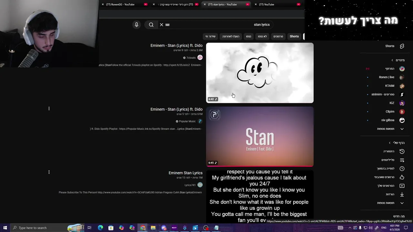
Task: Click the 7clouds channel name
Action: pos(191,58)
